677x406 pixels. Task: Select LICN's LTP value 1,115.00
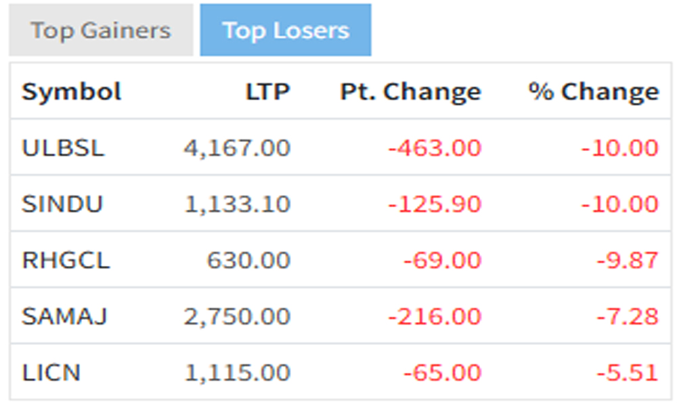coord(237,372)
